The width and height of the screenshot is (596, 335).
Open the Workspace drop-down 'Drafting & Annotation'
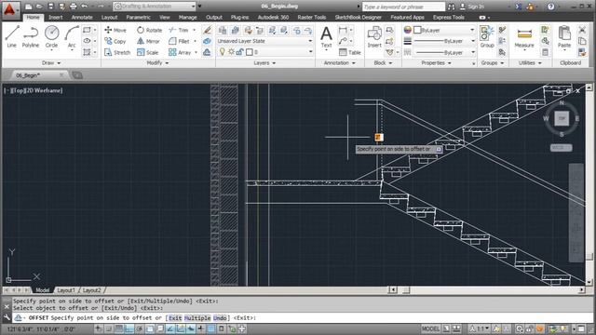pyautogui.click(x=155, y=7)
